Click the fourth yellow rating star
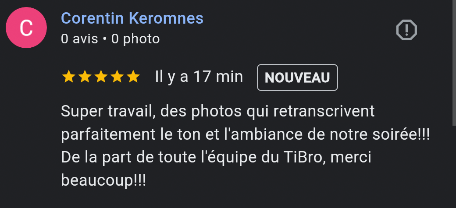Viewport: 456px width, 208px height. [x=117, y=77]
